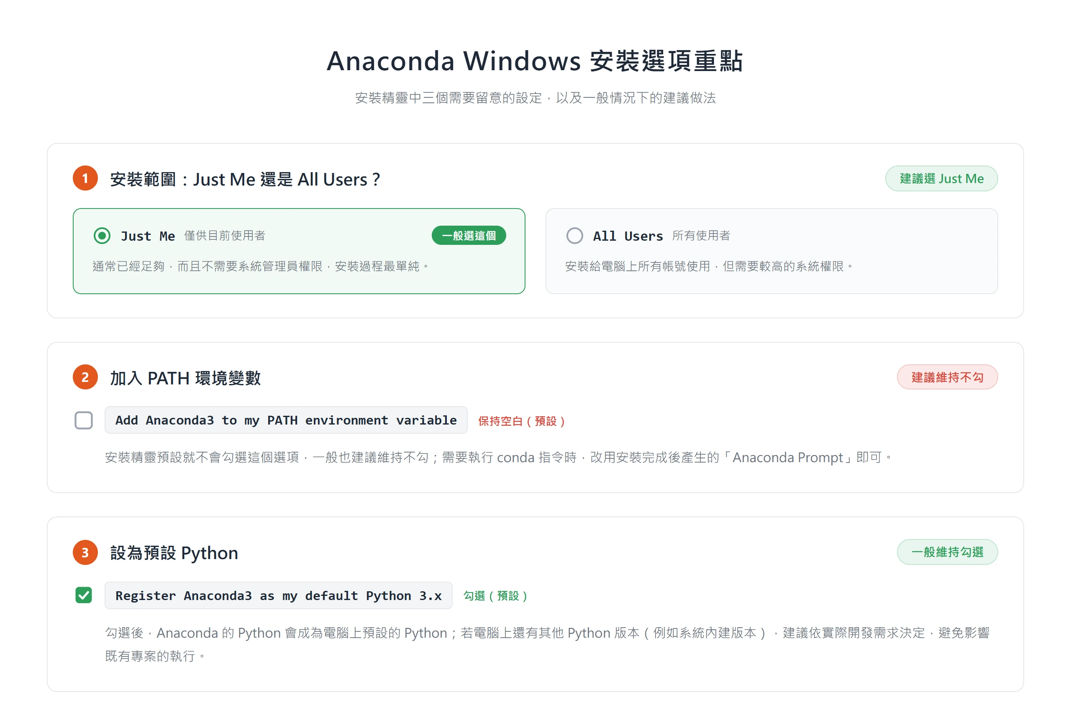Click the subtitle 安裝精靈中三個需要留意的設定
The image size is (1071, 702).
point(535,97)
